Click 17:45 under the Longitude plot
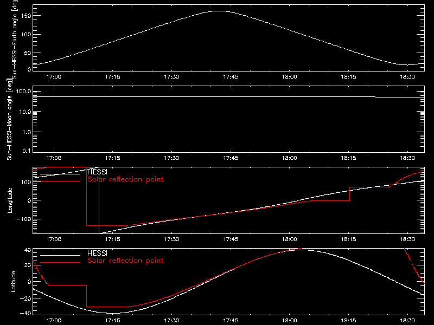 click(x=231, y=239)
